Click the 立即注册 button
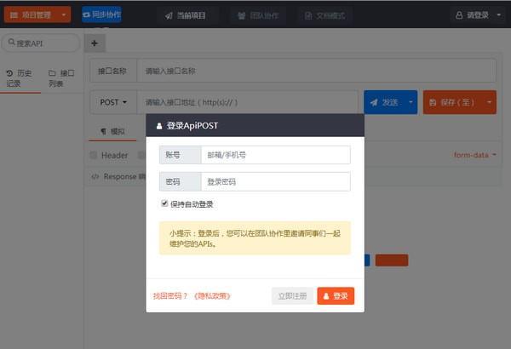511x349 pixels. coord(292,296)
